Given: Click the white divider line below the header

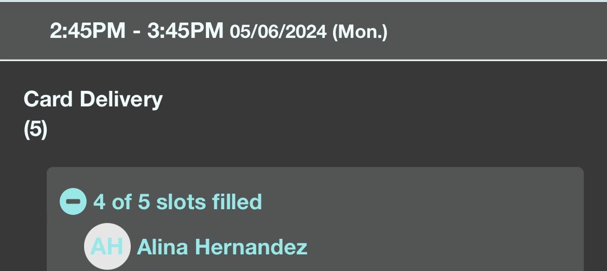Looking at the screenshot, I should point(303,60).
